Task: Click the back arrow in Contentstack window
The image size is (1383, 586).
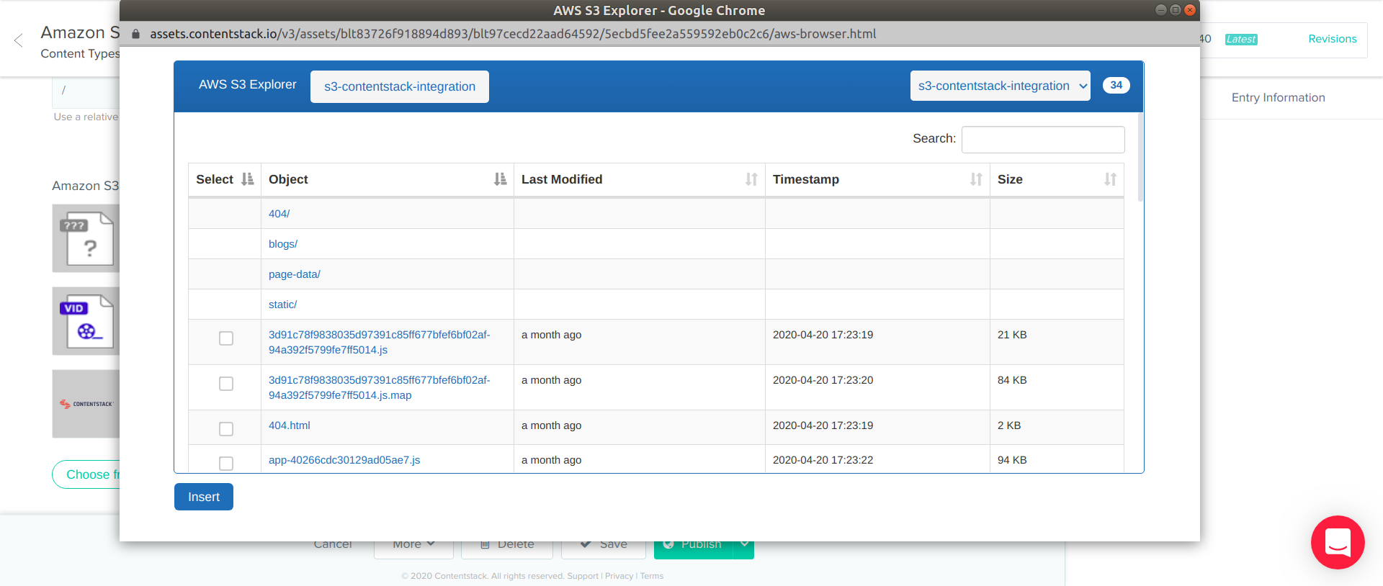Action: point(19,40)
